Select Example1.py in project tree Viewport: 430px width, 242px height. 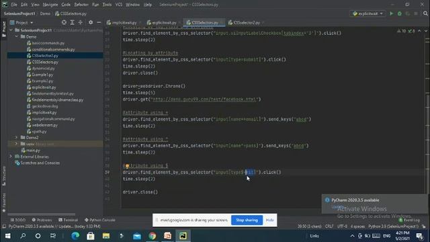pyautogui.click(x=42, y=75)
